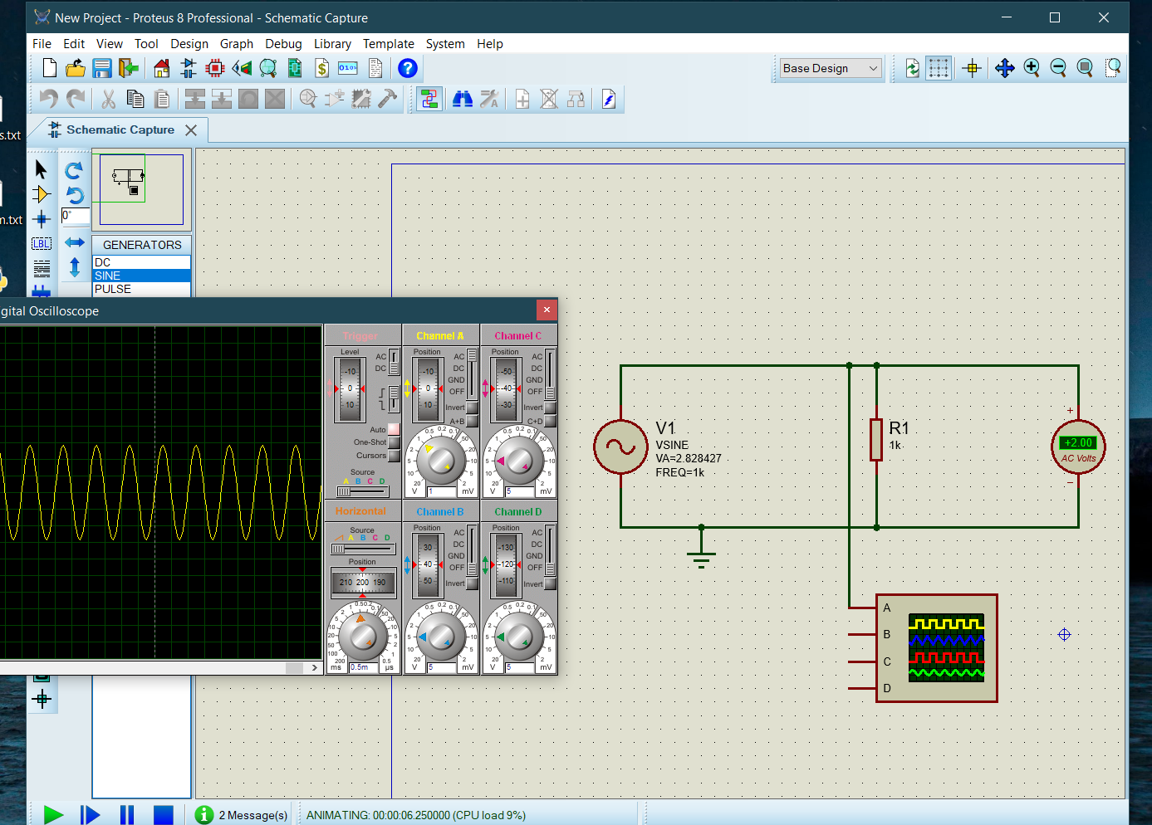Open a project with the folder icon

(x=76, y=68)
